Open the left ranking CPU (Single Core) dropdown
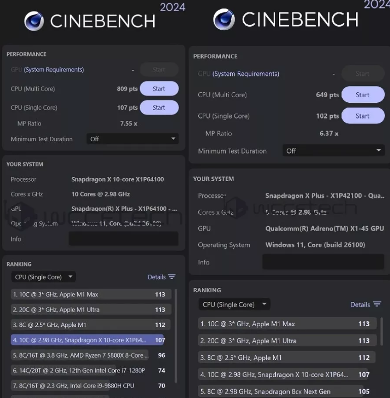Screen dimensions: 390x398 coord(43,277)
